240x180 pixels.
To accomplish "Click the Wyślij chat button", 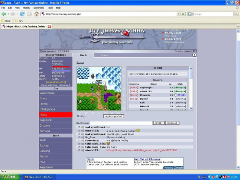I will coord(159,123).
